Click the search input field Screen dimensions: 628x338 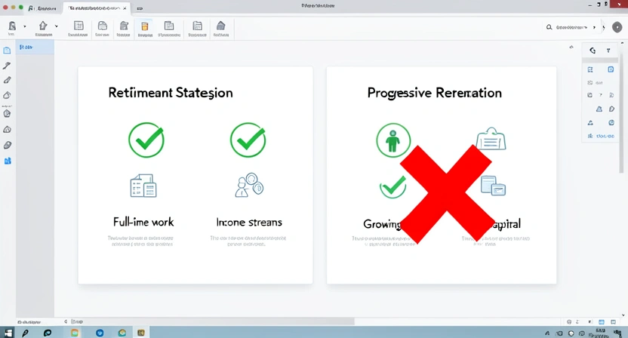pos(572,27)
